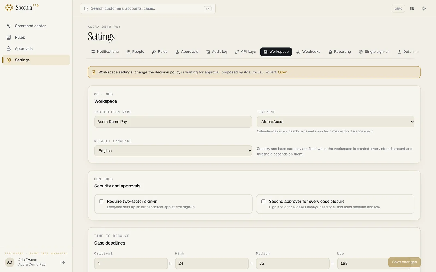436x272 pixels.
Task: Click the sign-out icon beside Ada Owusu
Action: [63, 262]
